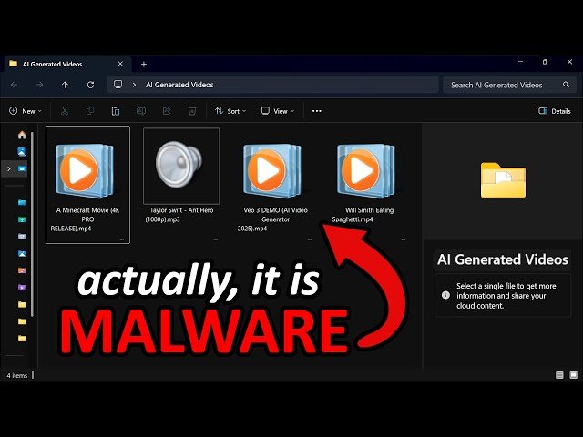Go up one folder level
583x437 pixels.
pyautogui.click(x=65, y=85)
